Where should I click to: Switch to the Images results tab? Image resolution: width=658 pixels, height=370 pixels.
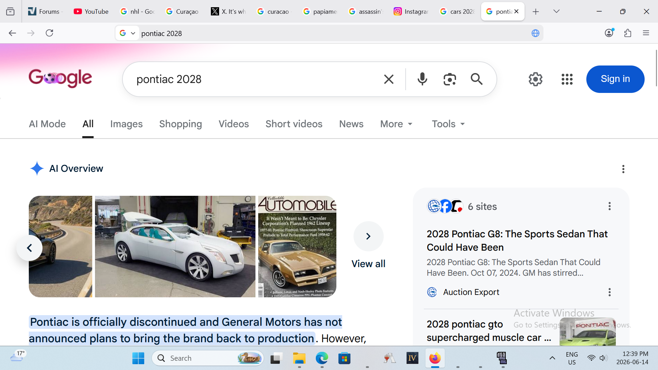(126, 124)
